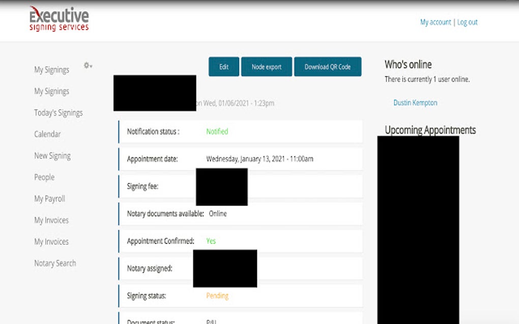Go to Today's Signings
Viewport: 519px width, 324px height.
tap(59, 113)
